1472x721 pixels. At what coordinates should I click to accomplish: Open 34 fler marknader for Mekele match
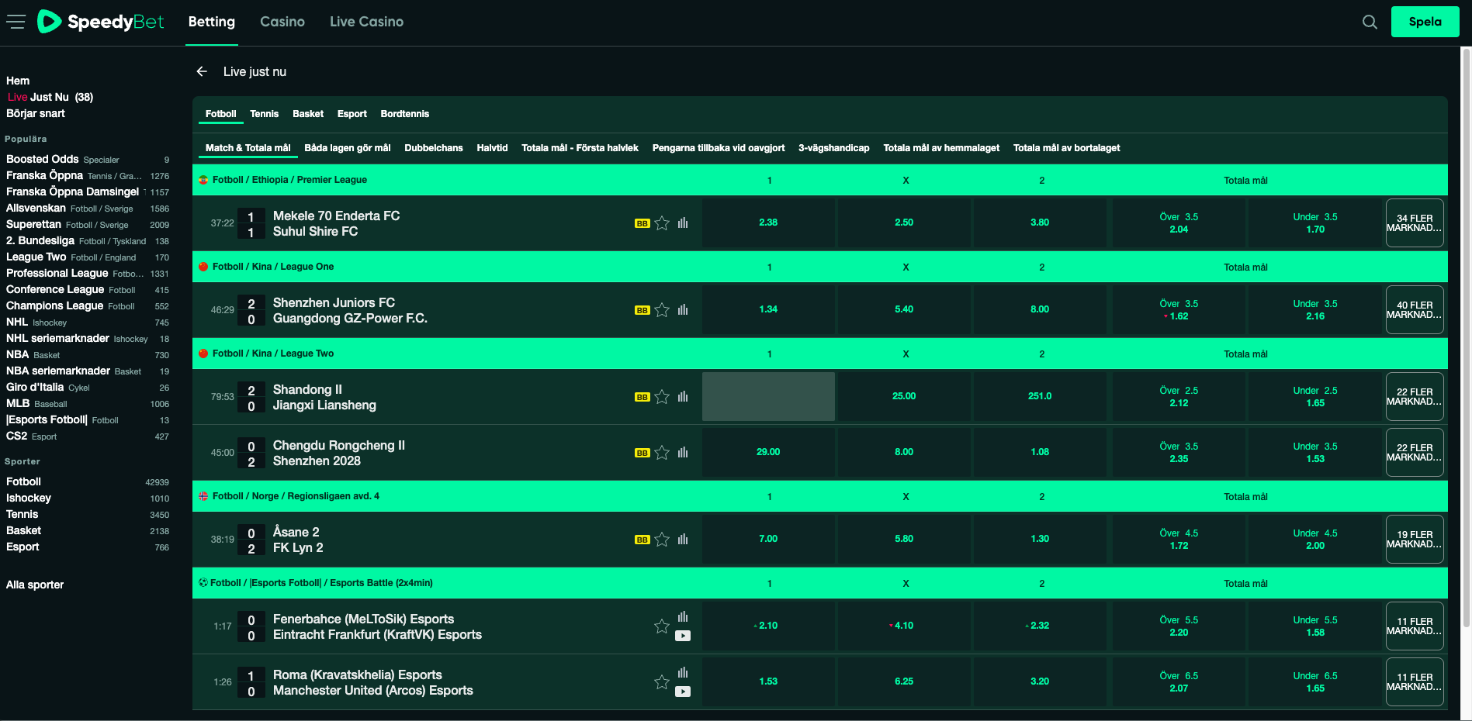click(1415, 223)
